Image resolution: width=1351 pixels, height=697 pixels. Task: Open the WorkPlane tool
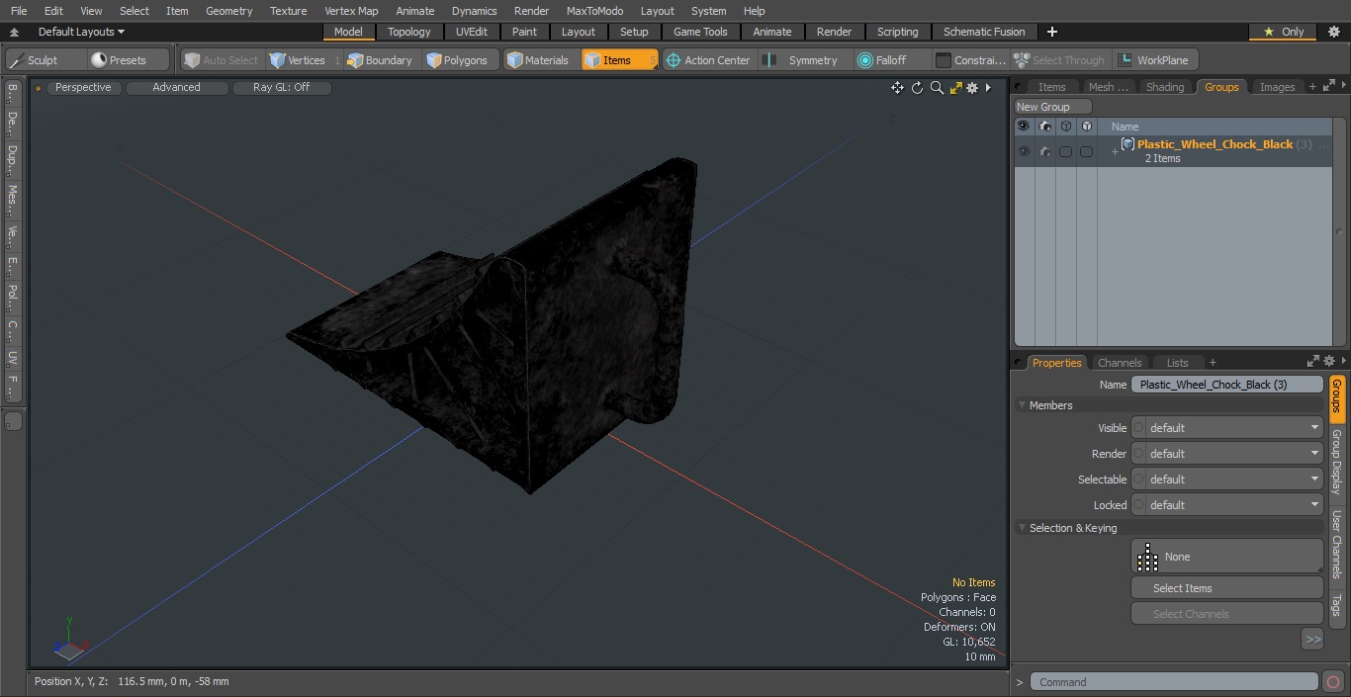1153,60
